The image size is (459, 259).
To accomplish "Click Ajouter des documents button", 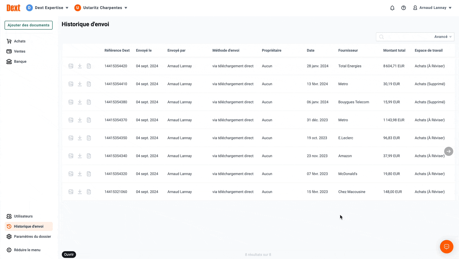I will tap(28, 25).
